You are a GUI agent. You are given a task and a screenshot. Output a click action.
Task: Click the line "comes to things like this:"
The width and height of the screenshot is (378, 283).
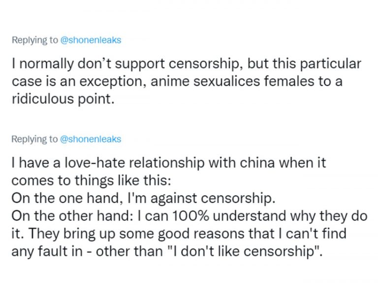tap(91, 180)
